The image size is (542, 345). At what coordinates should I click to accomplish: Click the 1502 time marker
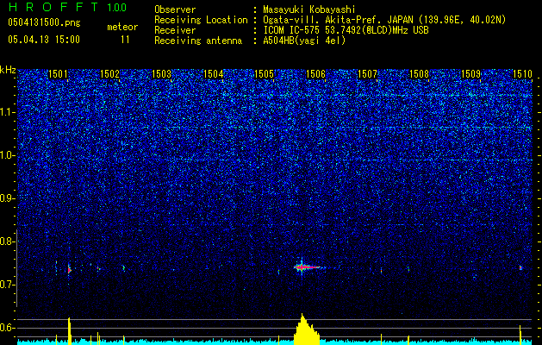click(109, 73)
